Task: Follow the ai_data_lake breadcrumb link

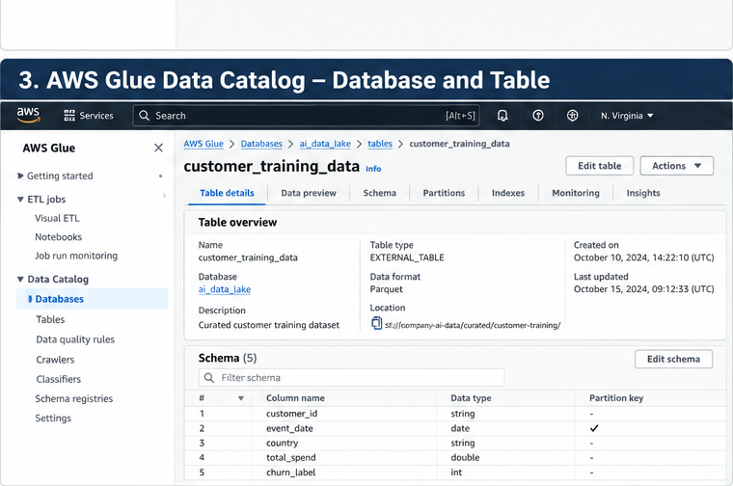Action: (325, 144)
